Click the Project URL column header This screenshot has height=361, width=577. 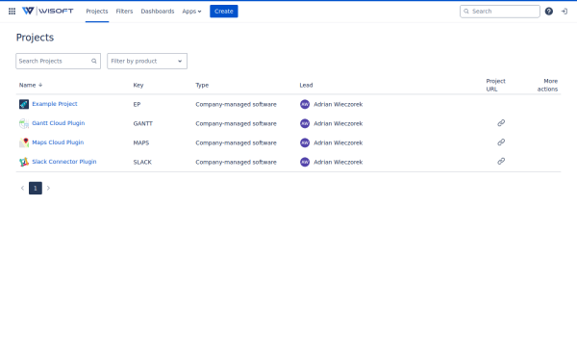[495, 85]
